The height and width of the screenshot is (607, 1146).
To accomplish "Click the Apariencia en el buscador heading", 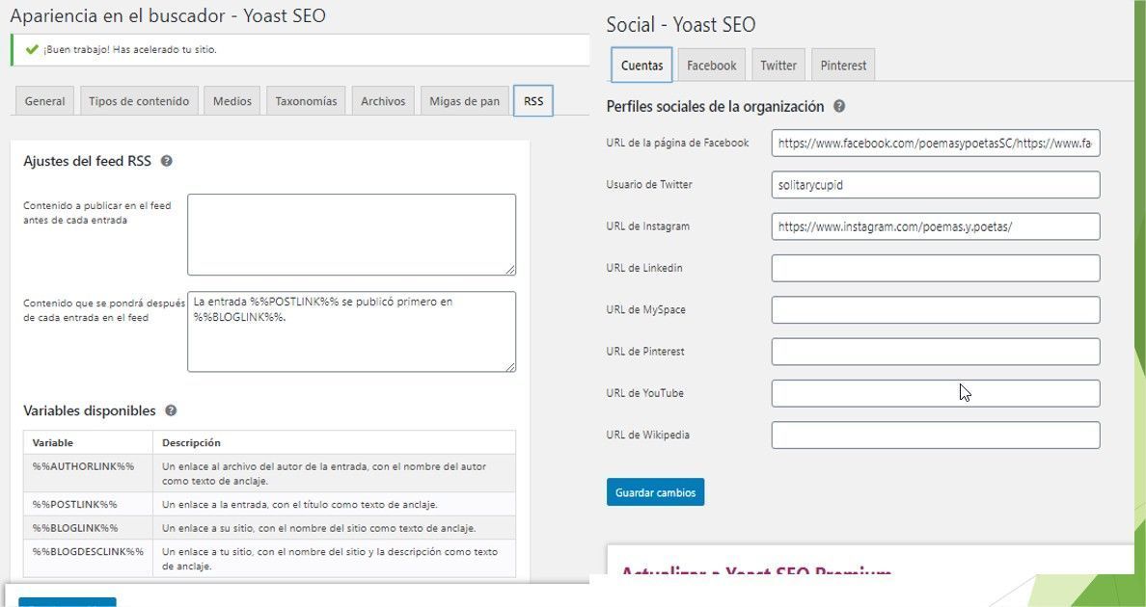I will pyautogui.click(x=168, y=15).
